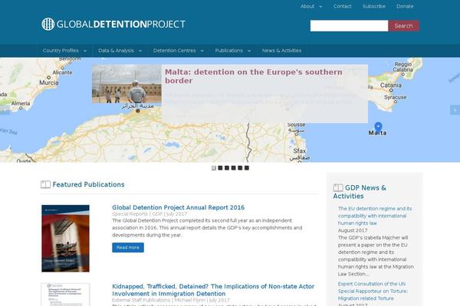The image size is (460, 306).
Task: Open the Data & Analysis dropdown
Action: click(x=120, y=50)
